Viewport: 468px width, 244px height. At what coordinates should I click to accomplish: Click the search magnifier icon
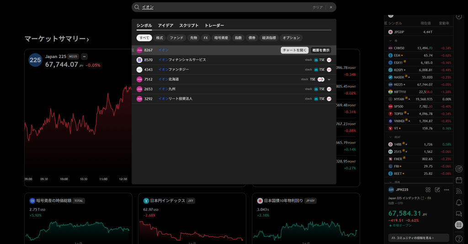[137, 7]
